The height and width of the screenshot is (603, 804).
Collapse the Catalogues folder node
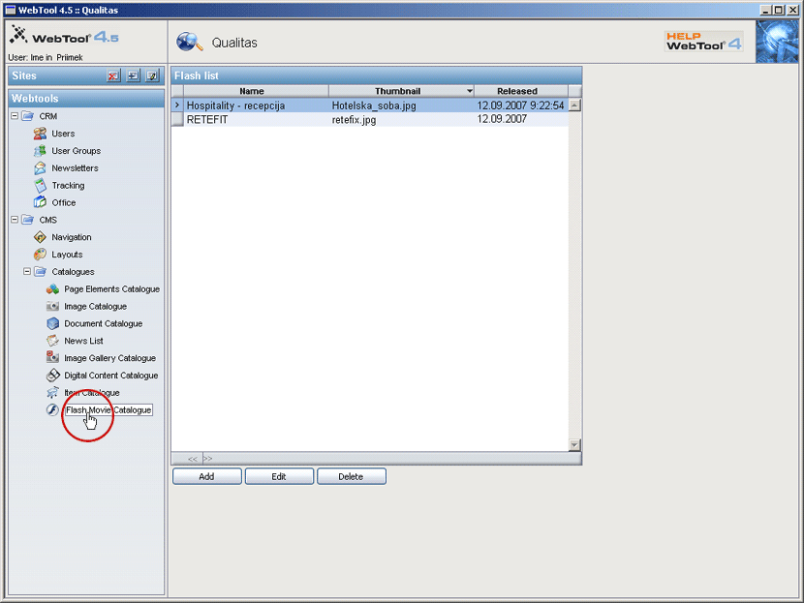tap(27, 272)
